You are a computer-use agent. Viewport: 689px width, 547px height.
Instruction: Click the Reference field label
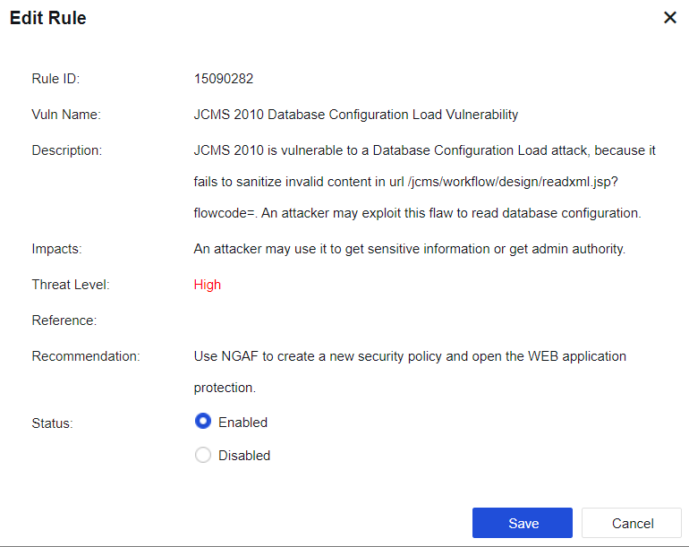[x=64, y=321]
